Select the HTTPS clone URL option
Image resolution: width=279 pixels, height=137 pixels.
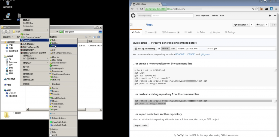pos(165,49)
